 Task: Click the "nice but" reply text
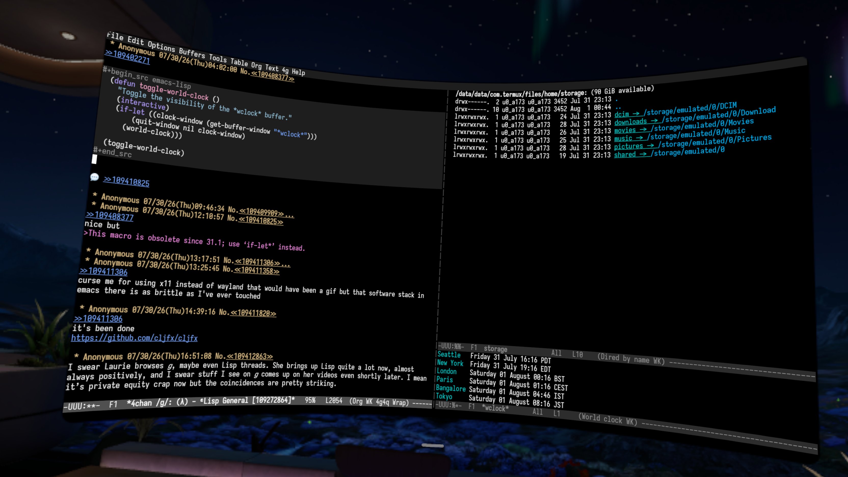coord(102,225)
